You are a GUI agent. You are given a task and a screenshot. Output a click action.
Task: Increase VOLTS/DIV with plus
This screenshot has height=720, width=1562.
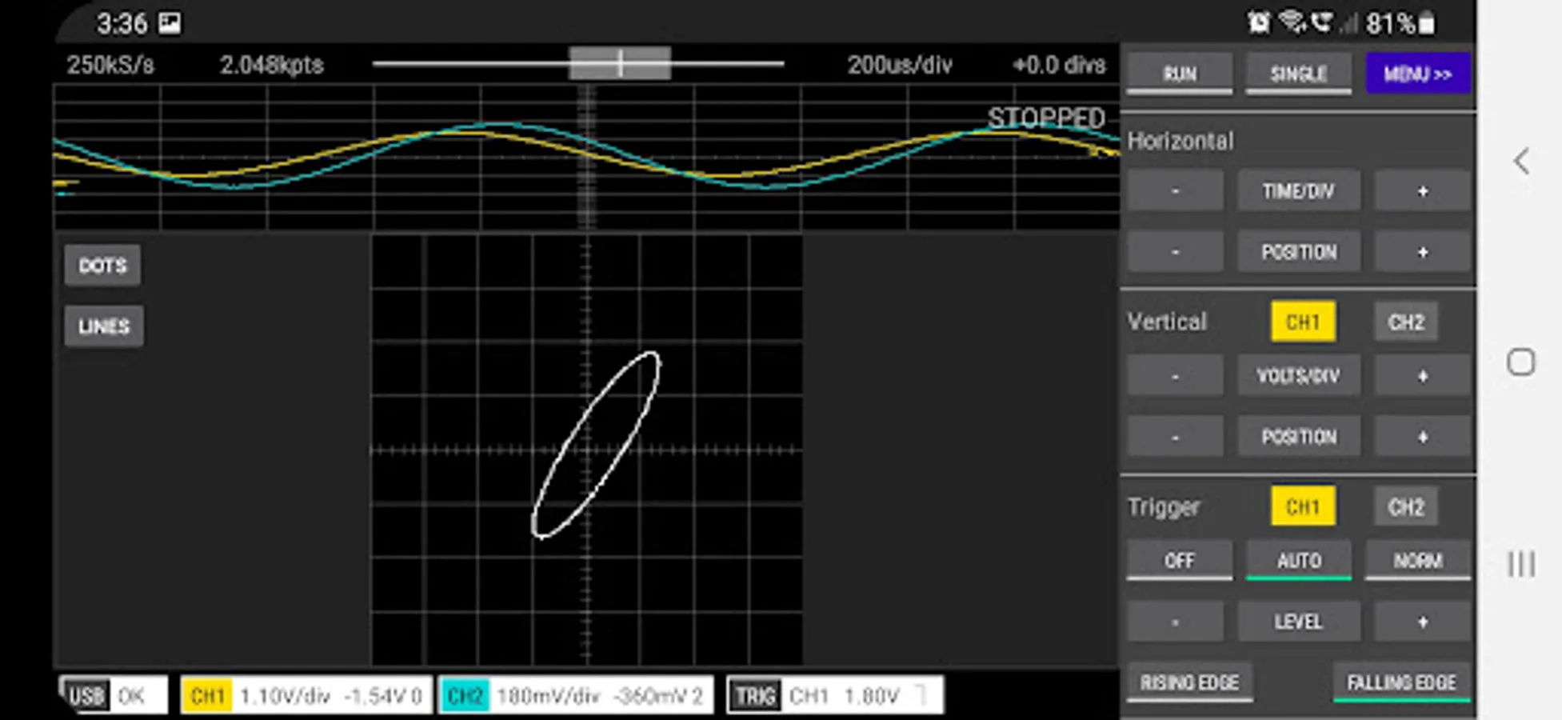click(x=1422, y=375)
